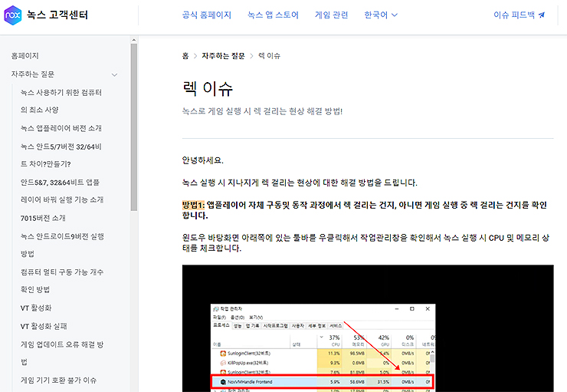The height and width of the screenshot is (392, 567).
Task: Go to 자주하는 질문 breadcrumb
Action: pos(223,56)
